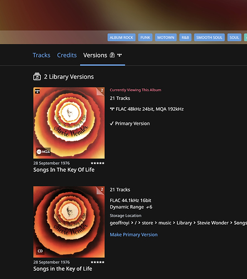Click 'store' in the storage path

click(x=147, y=223)
